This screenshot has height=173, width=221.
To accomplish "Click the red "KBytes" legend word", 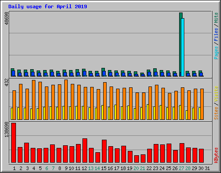I will point(216,155).
